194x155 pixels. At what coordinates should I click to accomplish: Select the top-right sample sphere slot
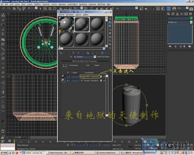97,25
